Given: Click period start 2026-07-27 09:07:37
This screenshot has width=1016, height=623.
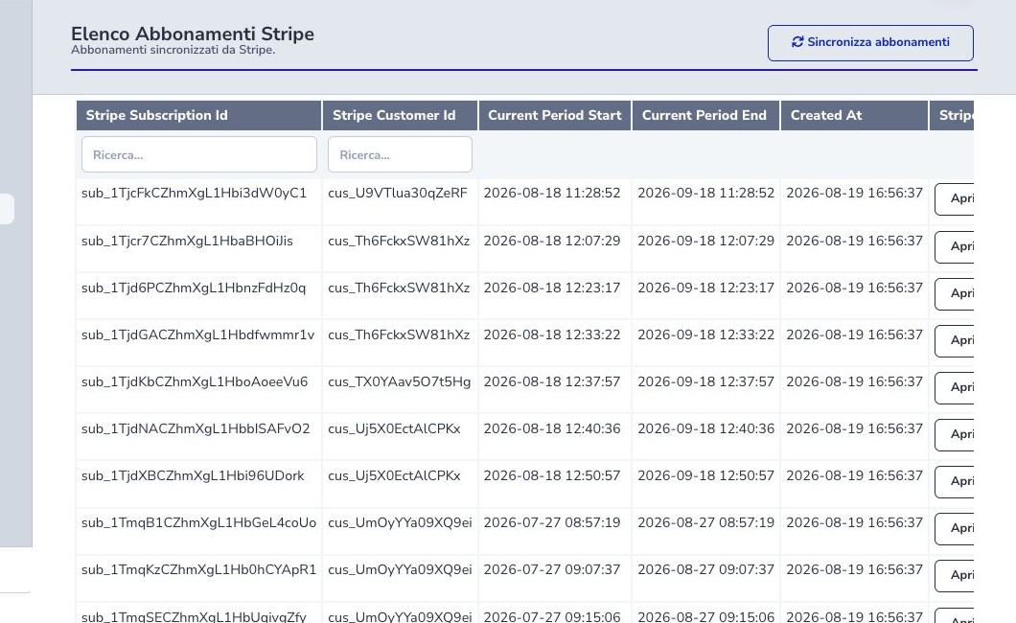Looking at the screenshot, I should click(x=552, y=570).
